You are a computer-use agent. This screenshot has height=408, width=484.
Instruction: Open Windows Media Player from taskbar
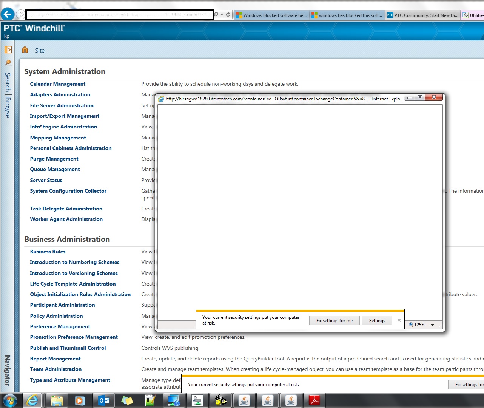pyautogui.click(x=80, y=400)
